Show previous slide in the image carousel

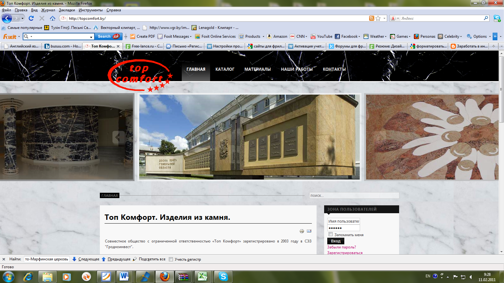click(x=118, y=137)
